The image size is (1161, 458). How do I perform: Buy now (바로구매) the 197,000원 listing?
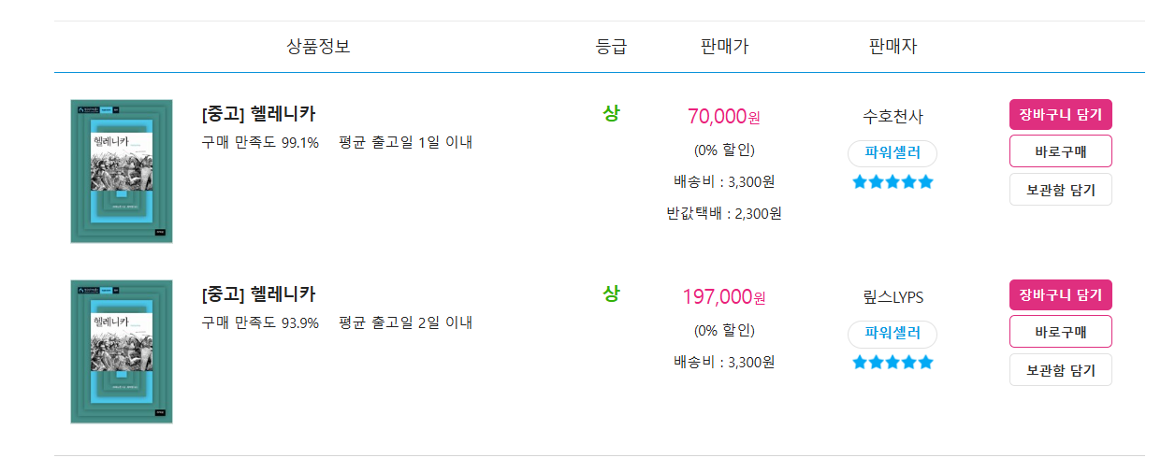point(1060,332)
